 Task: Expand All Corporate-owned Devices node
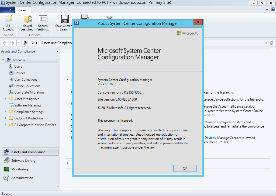click(6, 125)
